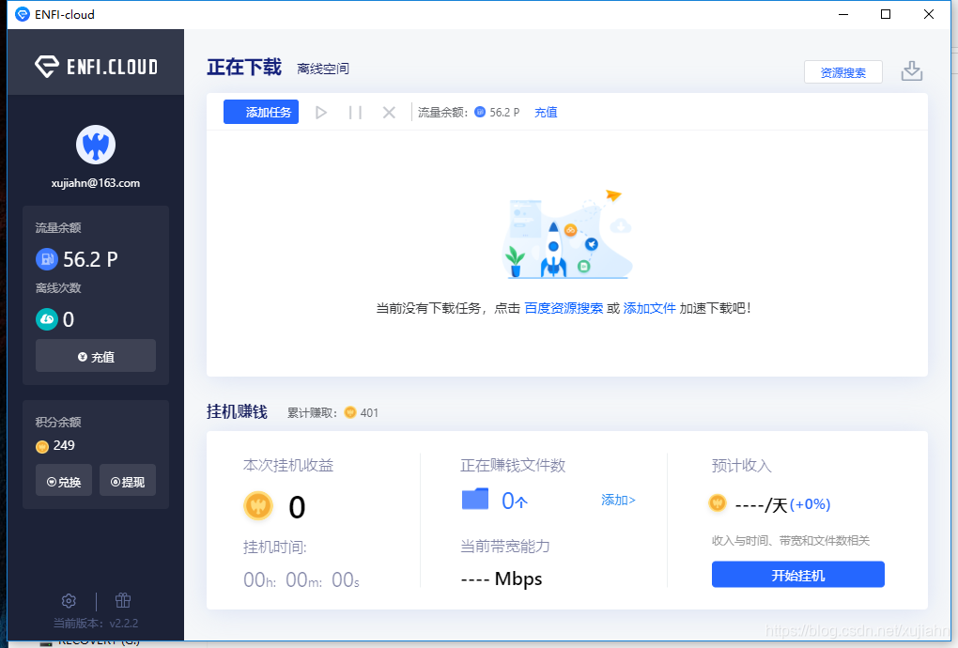Click the sidebar 充值 button
The width and height of the screenshot is (958, 648).
95,356
